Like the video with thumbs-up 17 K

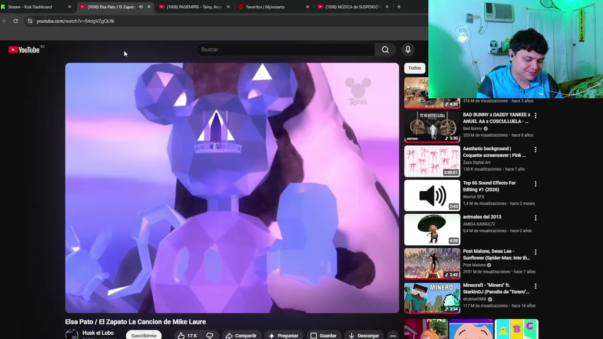(187, 336)
